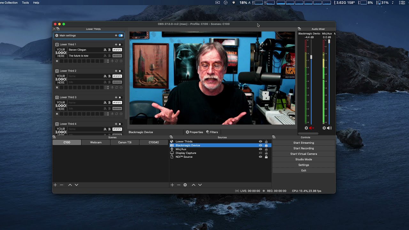Clear Lower Third 1 slots with X icon

pyautogui.click(x=57, y=61)
